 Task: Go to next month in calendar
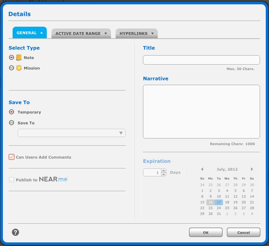(252, 169)
